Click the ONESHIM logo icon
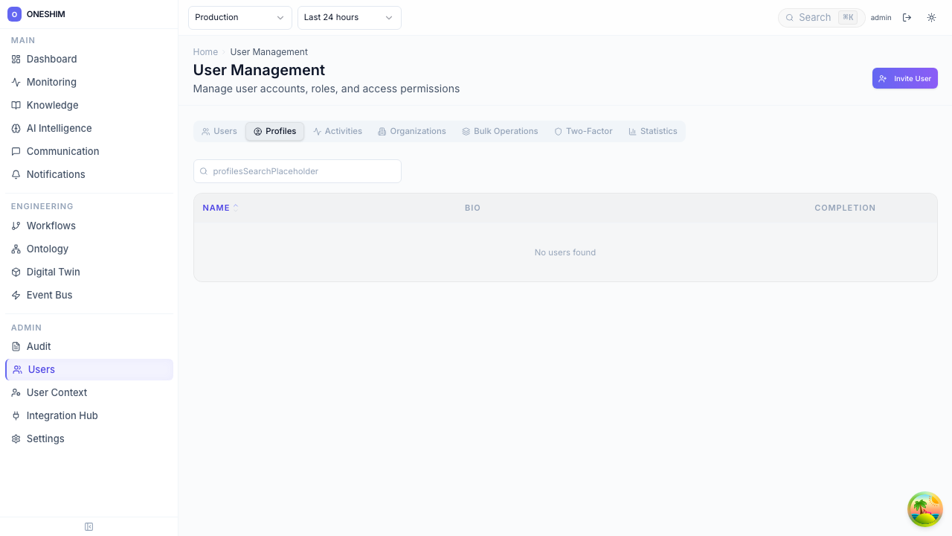Screen dimensions: 952x536 point(14,14)
